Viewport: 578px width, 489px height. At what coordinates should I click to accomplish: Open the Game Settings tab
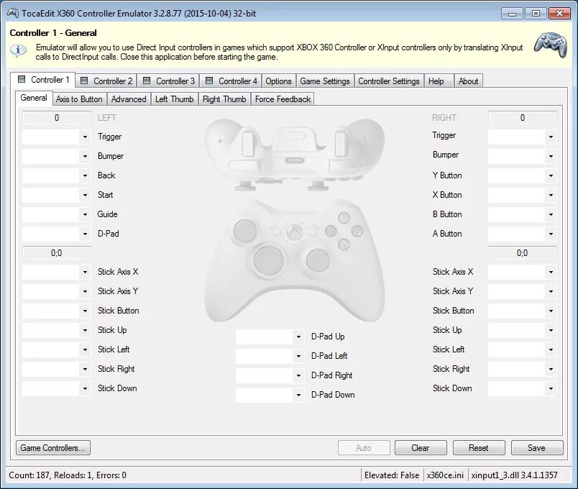click(325, 81)
